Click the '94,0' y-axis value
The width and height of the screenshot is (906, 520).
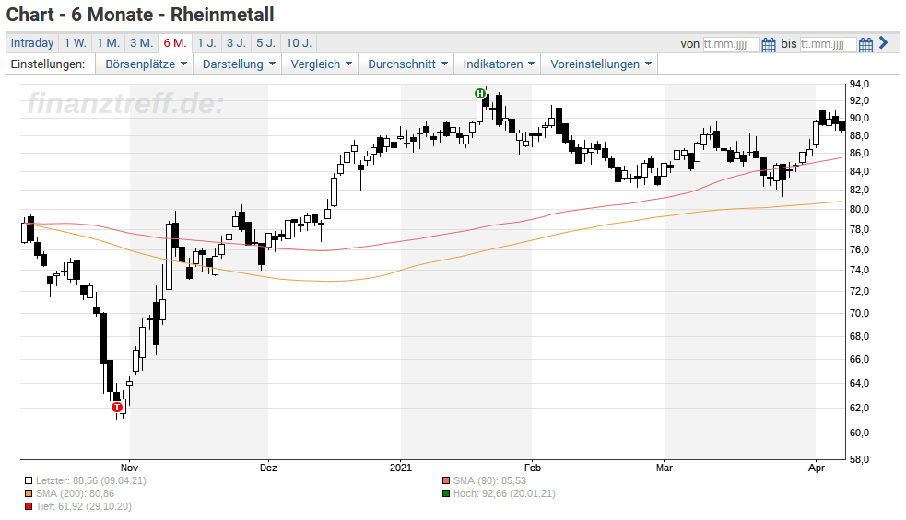pos(859,85)
